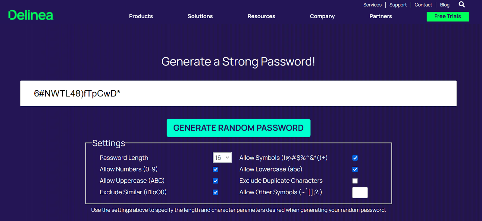482x221 pixels.
Task: Open the search magnifier icon
Action: point(462,5)
